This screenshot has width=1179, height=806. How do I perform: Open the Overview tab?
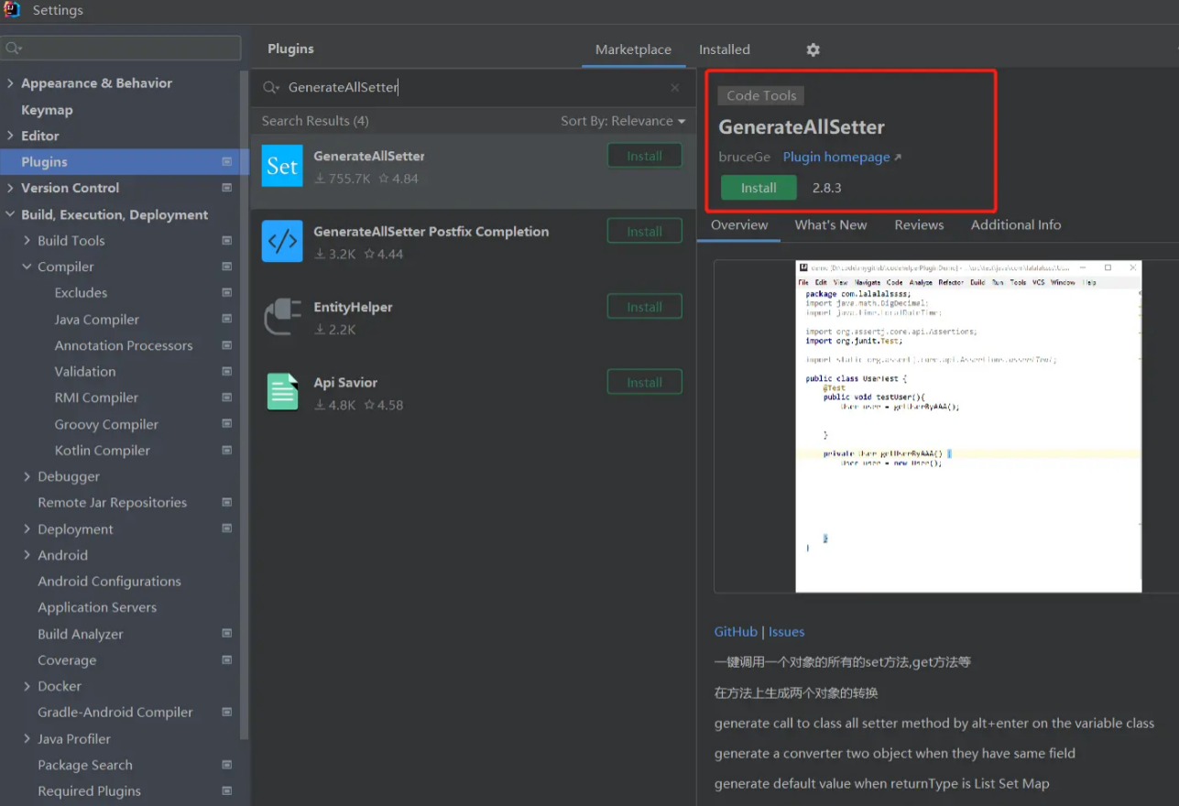(739, 224)
